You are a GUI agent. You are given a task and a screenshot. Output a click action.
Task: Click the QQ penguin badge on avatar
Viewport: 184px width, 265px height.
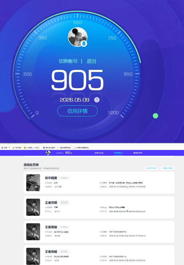point(84,44)
